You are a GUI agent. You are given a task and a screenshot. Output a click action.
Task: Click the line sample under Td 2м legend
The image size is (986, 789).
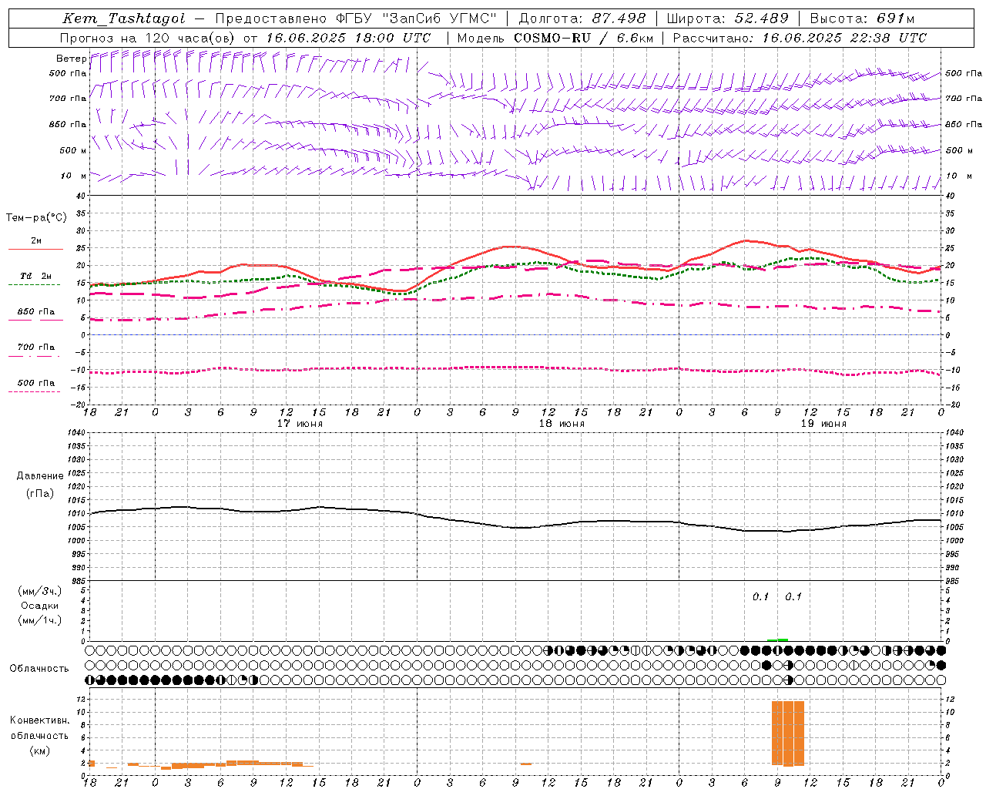coord(35,285)
